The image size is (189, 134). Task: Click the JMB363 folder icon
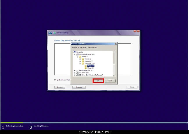coord(80,56)
